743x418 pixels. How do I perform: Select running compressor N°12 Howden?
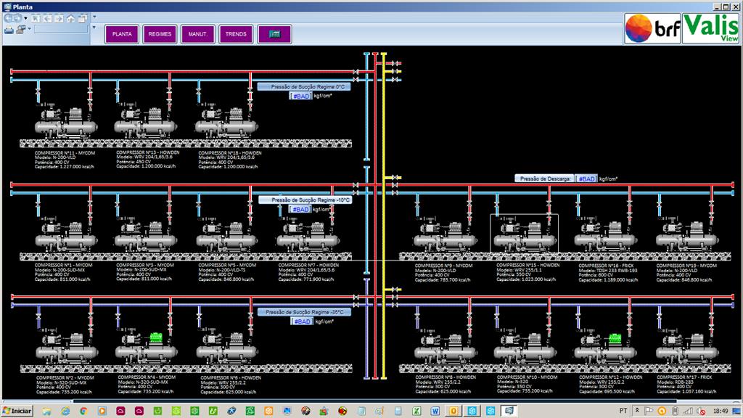[x=606, y=346]
